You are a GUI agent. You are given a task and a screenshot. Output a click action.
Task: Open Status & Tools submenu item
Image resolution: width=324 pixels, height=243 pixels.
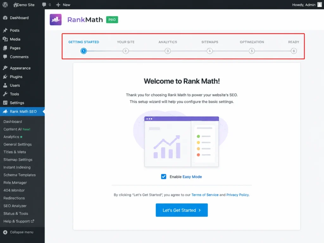[16, 214]
